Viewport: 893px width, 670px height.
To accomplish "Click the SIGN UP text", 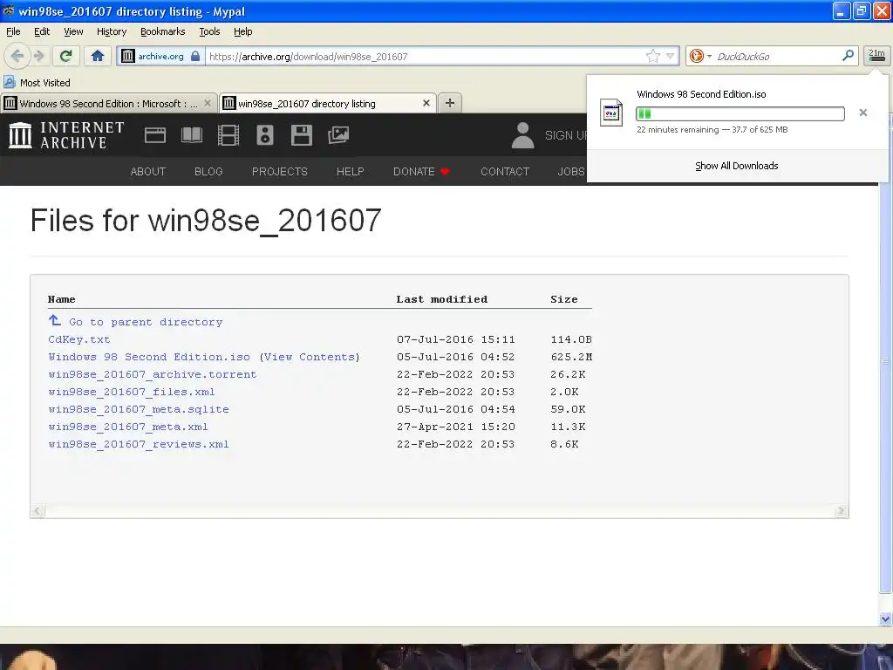I will coord(566,135).
